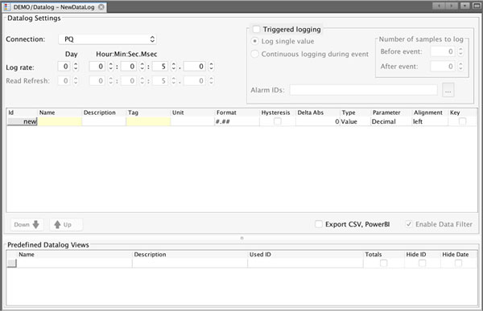483x311 pixels.
Task: Toggle the Hysteresis checkbox in new row
Action: 278,121
